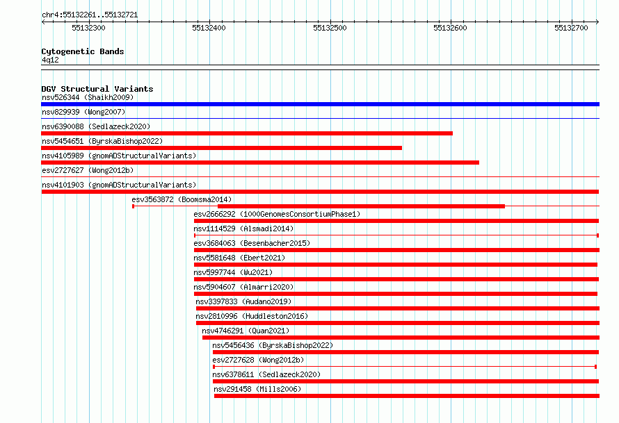This screenshot has width=619, height=423.
Task: Open the nsv291458 (Mills2006) variant
Action: [x=257, y=389]
